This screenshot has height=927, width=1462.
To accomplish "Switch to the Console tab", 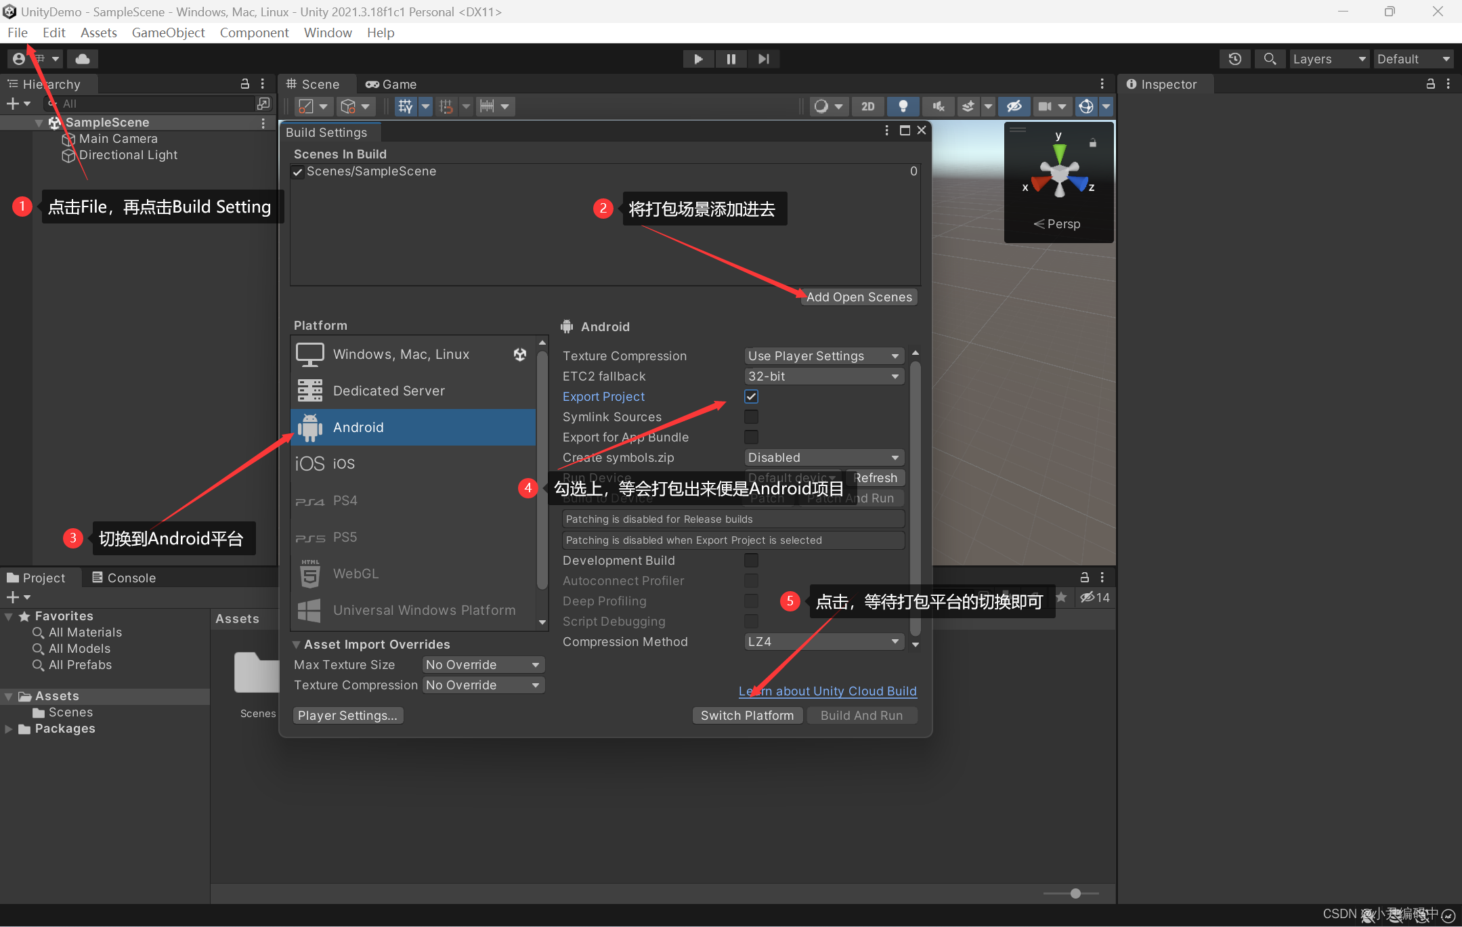I will [124, 578].
